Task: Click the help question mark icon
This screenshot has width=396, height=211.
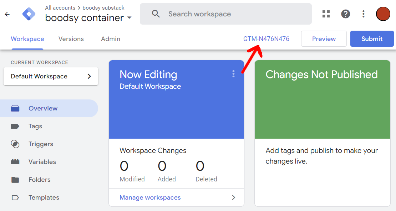Action: (x=345, y=14)
